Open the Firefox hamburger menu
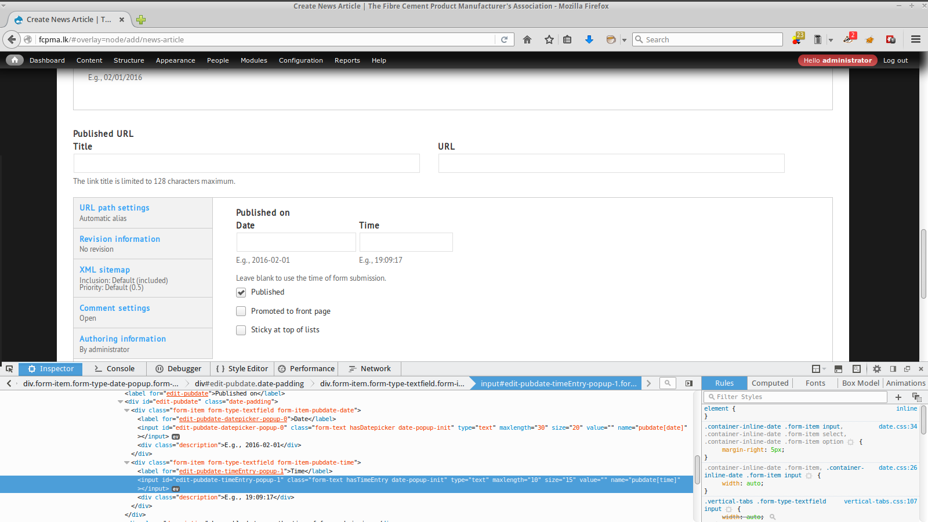This screenshot has width=928, height=522. point(916,39)
